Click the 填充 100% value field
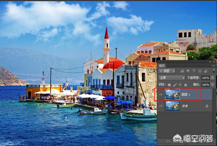The image size is (217, 146). [x=206, y=85]
